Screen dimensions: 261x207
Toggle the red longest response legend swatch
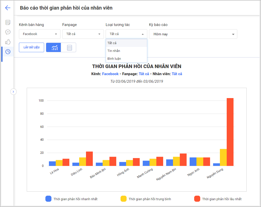click(x=197, y=199)
